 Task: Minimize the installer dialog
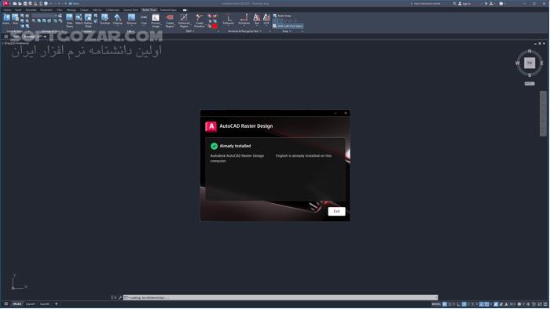click(x=335, y=113)
